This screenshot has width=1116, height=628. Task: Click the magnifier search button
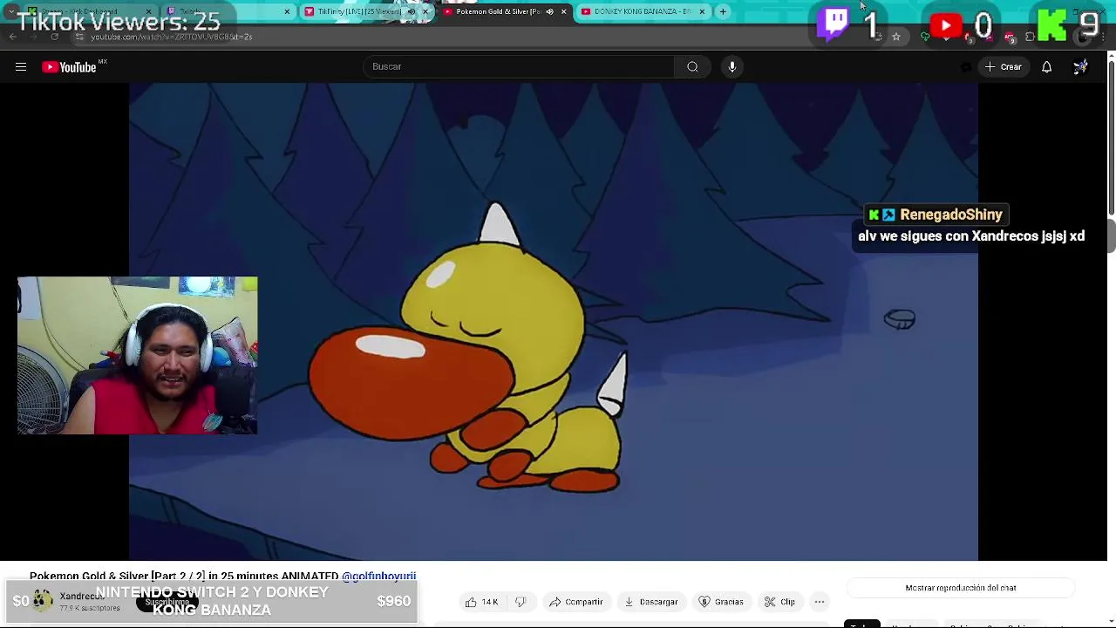(692, 66)
